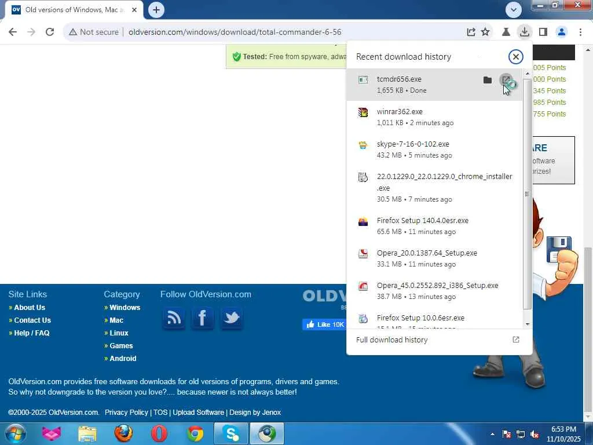Click Firefox Setup 10.0.6esr.exe icon
Screen dimensions: 593x445
tap(363, 319)
